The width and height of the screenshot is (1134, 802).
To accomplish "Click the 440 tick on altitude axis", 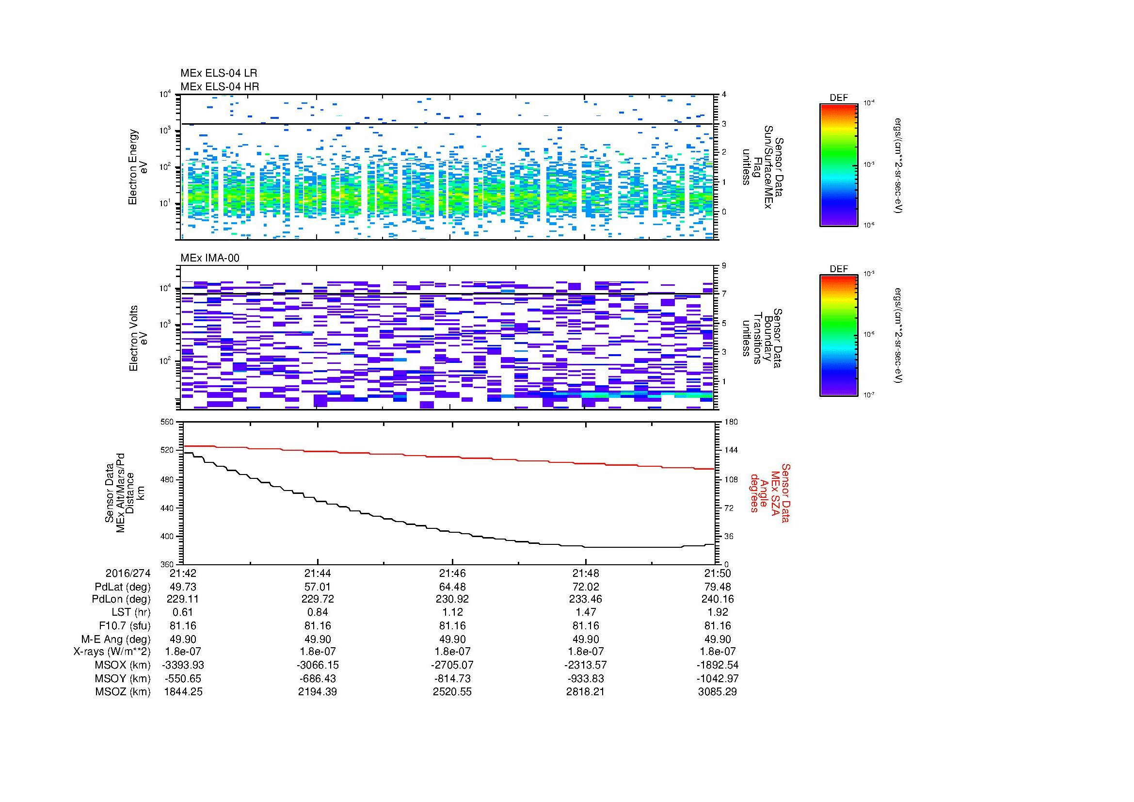I will tap(168, 508).
